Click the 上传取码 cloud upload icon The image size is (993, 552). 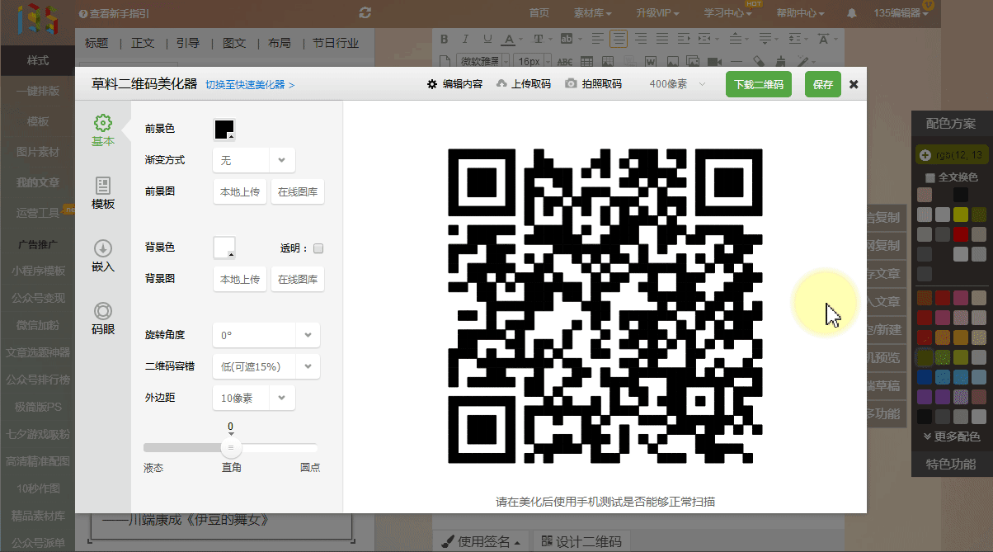501,84
